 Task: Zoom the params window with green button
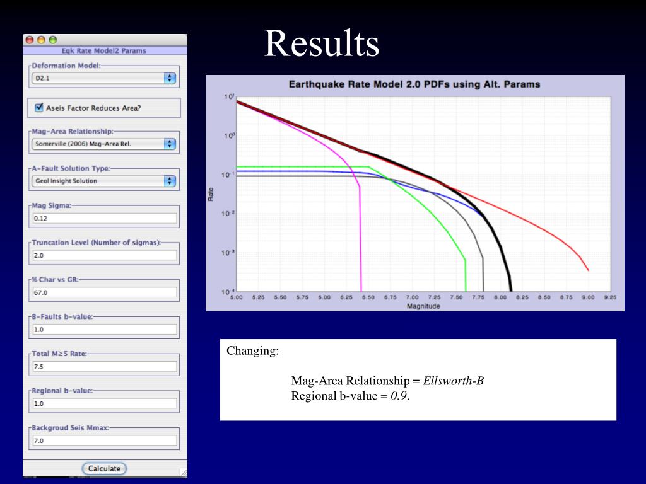pyautogui.click(x=53, y=40)
